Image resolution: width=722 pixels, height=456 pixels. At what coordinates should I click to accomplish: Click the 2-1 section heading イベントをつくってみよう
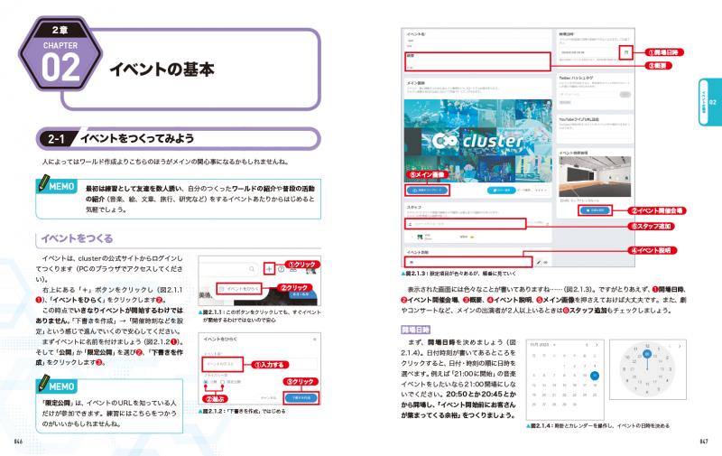click(137, 138)
